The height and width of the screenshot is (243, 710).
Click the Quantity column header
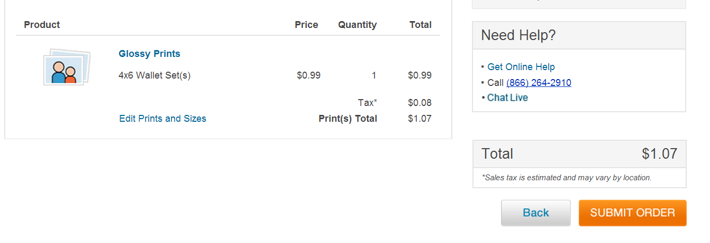[x=357, y=25]
